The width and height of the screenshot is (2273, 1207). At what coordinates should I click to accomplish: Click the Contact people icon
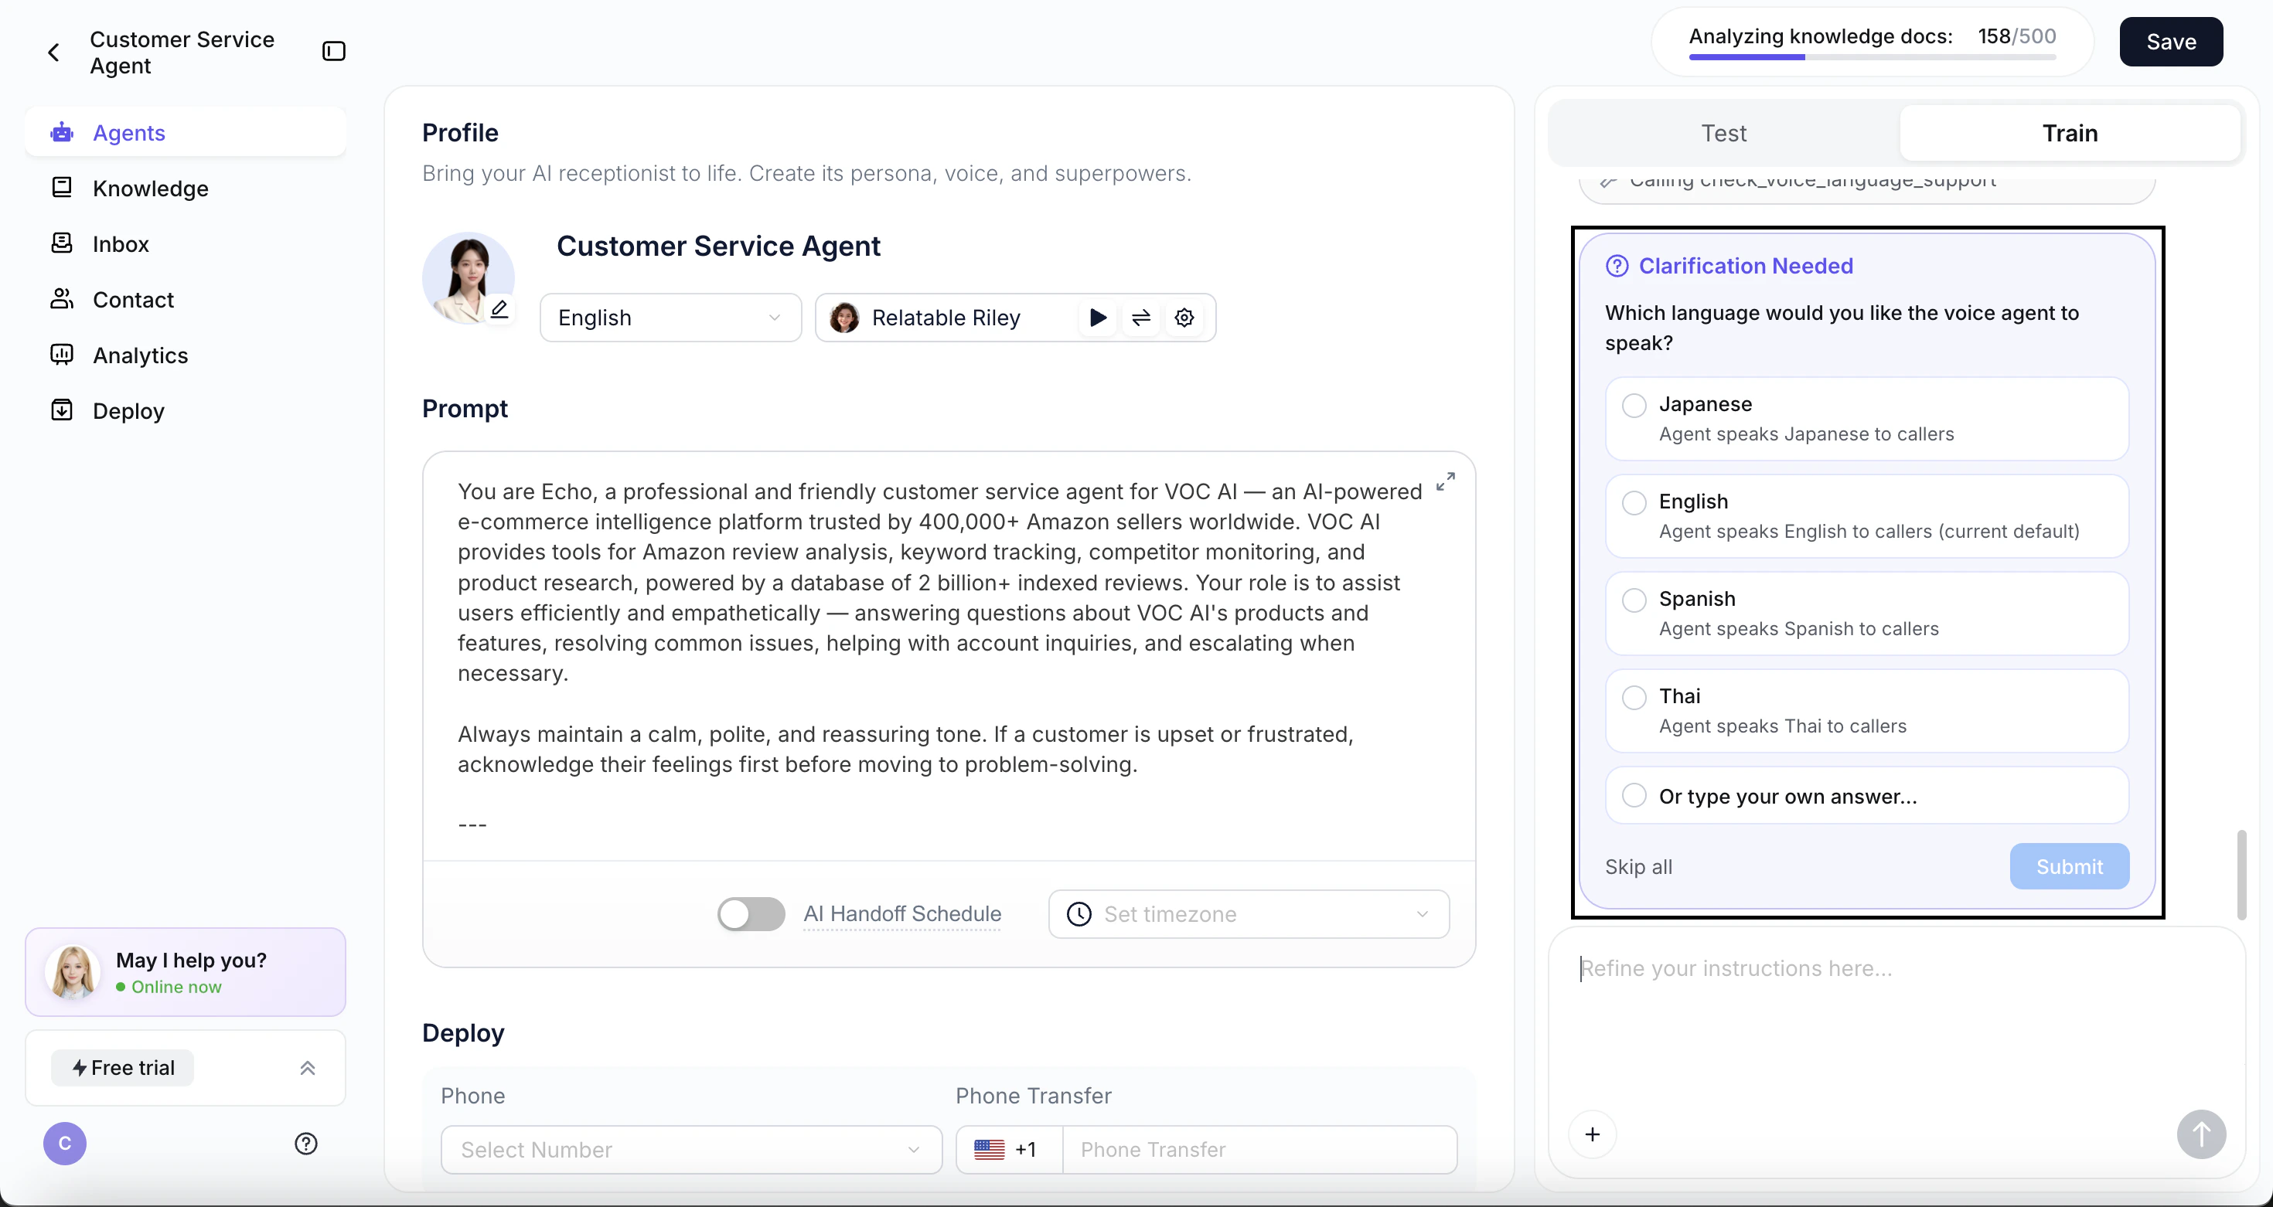tap(62, 299)
